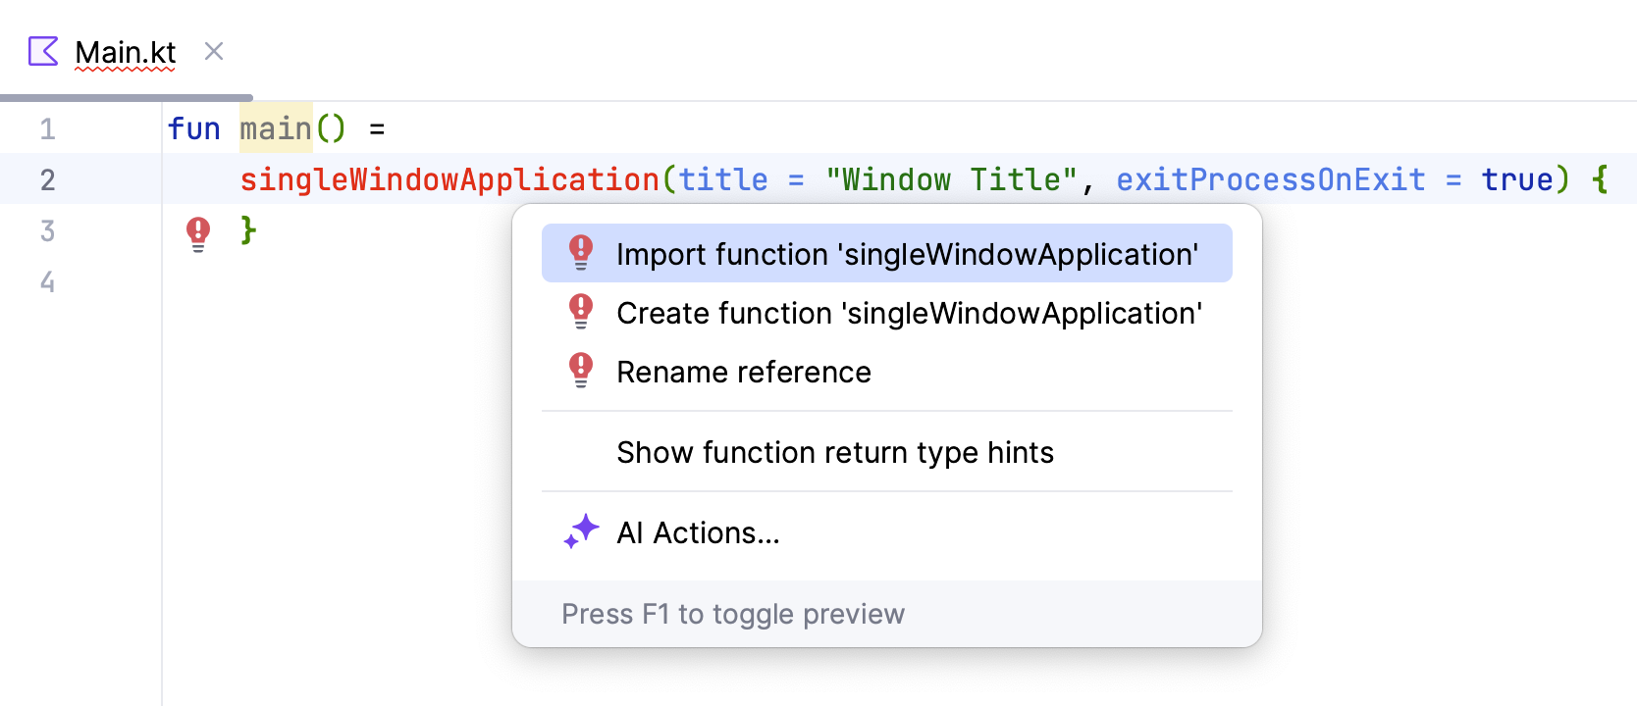Click line number 2 in the gutter
The height and width of the screenshot is (706, 1637).
click(47, 179)
